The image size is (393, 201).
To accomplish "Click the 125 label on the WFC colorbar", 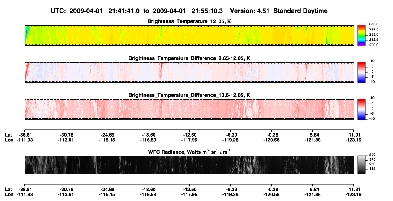I will (x=372, y=169).
